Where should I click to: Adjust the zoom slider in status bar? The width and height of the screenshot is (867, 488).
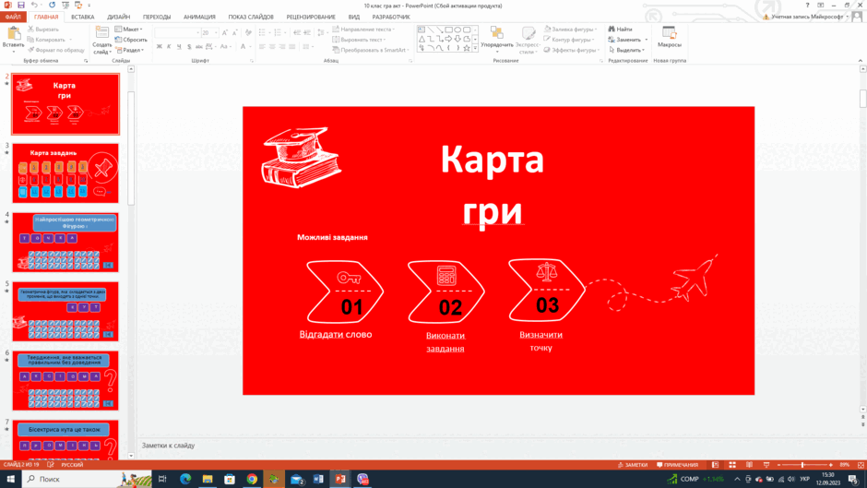point(804,465)
